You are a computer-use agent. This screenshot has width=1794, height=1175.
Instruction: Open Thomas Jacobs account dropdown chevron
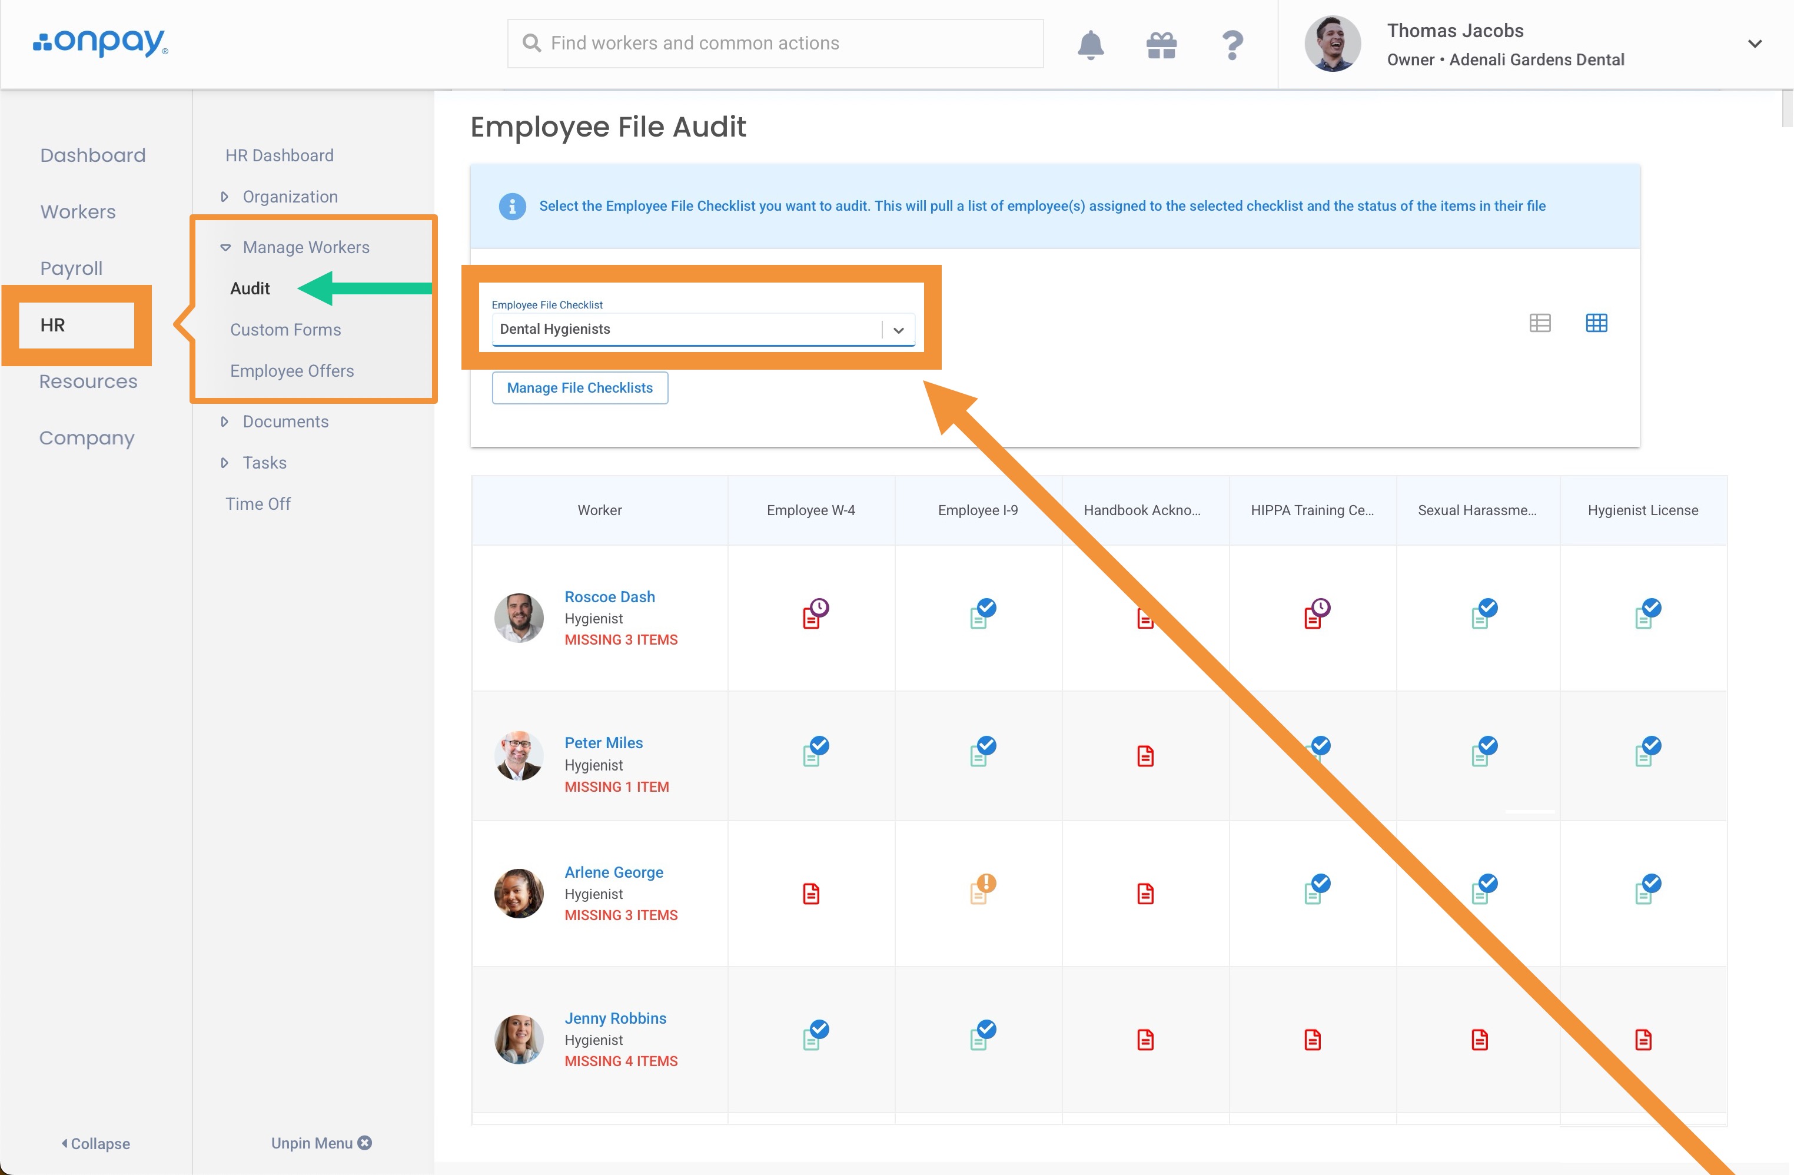1754,44
